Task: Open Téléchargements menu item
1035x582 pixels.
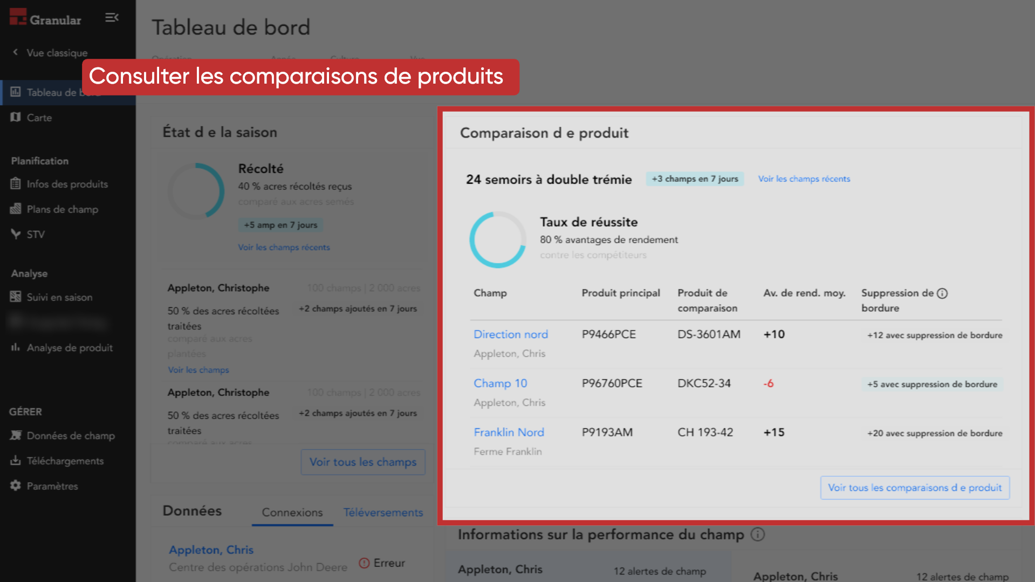Action: [x=65, y=461]
